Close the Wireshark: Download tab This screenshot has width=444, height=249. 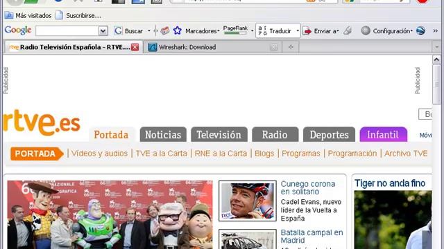point(273,47)
